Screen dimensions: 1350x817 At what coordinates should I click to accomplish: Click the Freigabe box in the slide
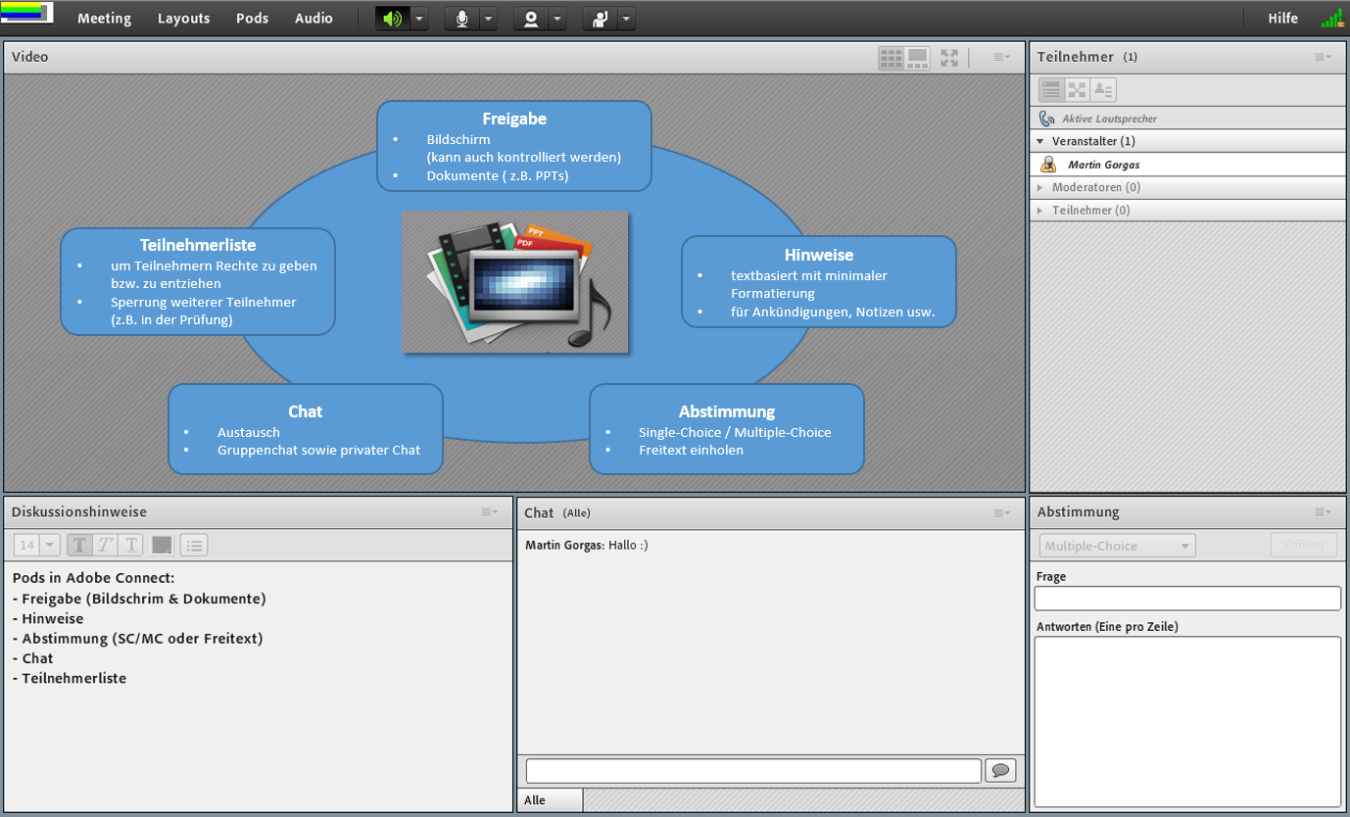click(x=514, y=146)
